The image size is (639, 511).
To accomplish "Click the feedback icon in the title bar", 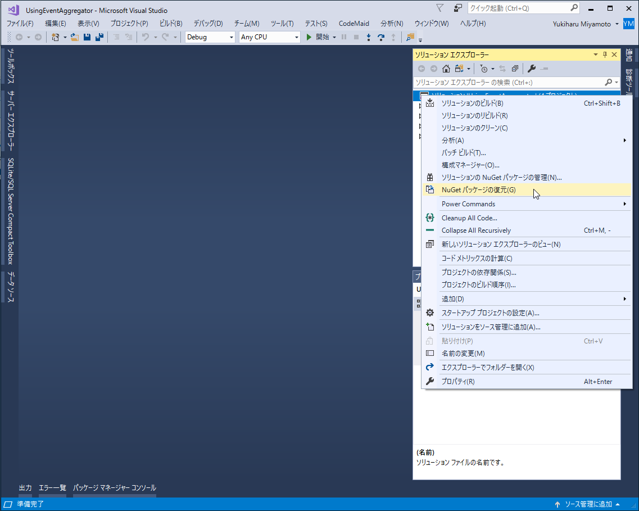I will click(458, 8).
